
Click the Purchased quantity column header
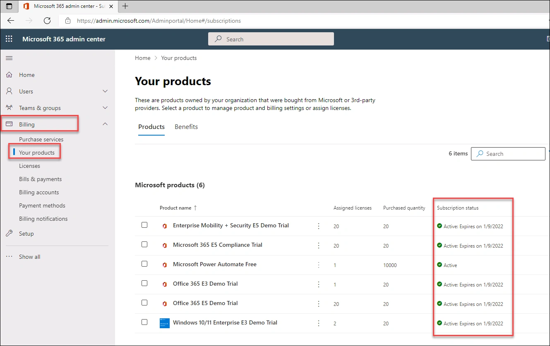point(404,208)
